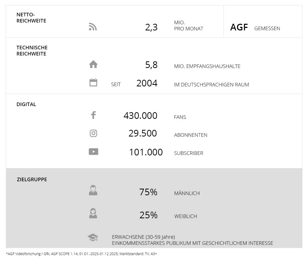Image resolution: width=307 pixels, height=262 pixels.
Task: Click the calendar icon beside SEIT
Action: click(93, 83)
